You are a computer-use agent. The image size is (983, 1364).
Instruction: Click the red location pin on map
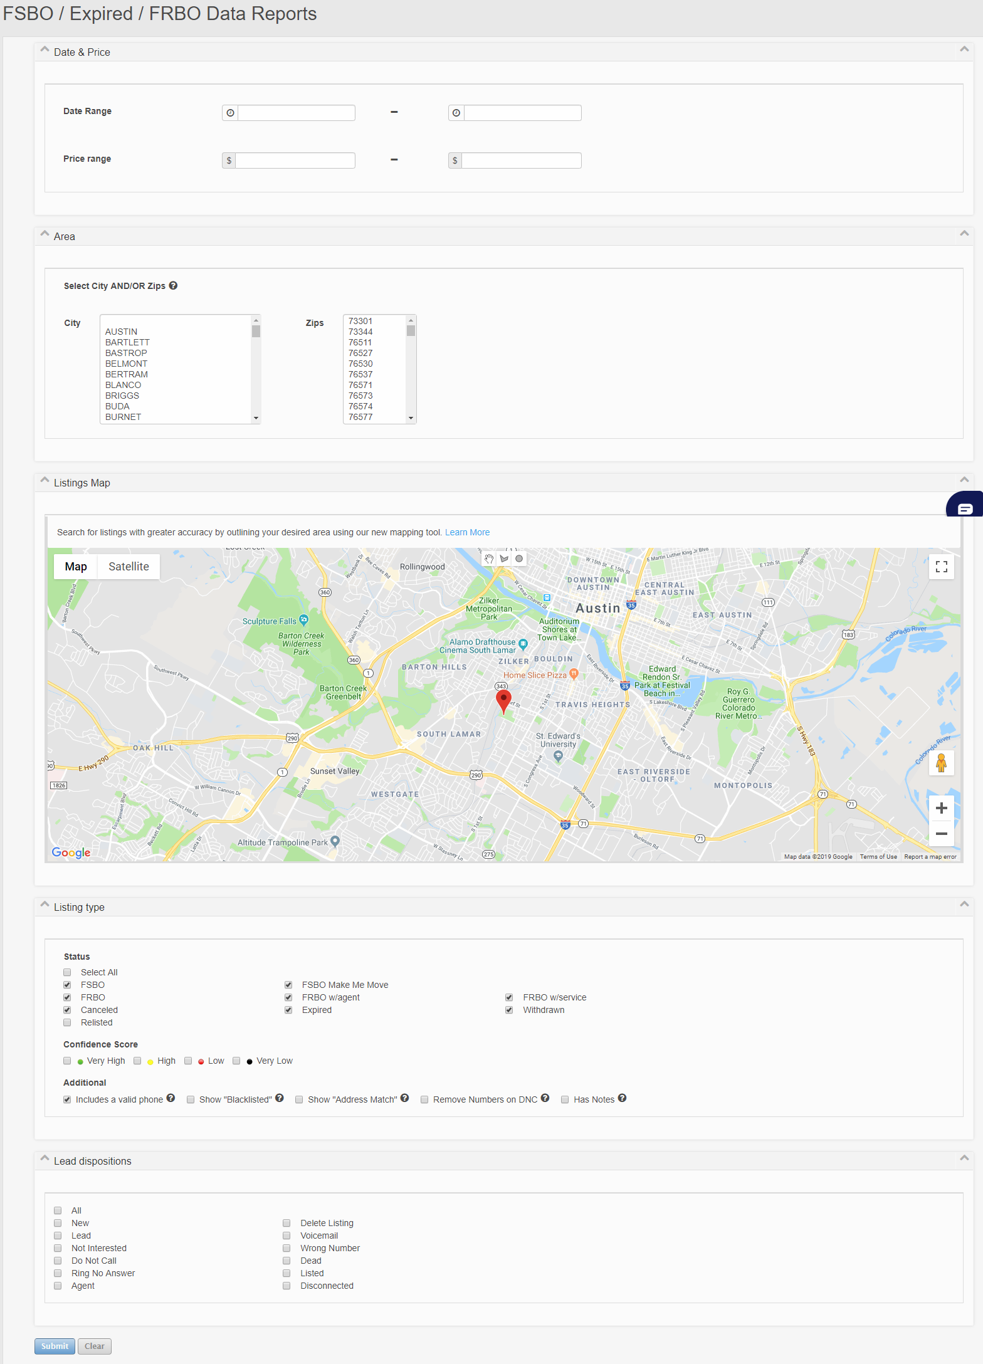503,700
